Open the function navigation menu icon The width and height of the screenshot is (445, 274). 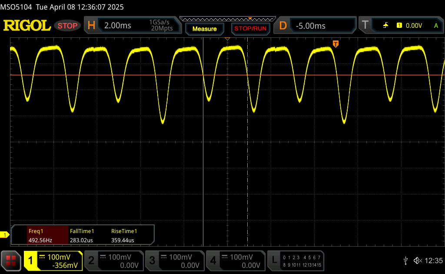(11, 261)
